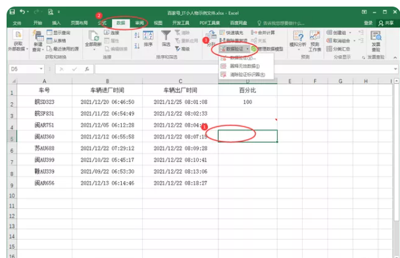This screenshot has height=258, width=400.
Task: Choose 圈释无效数据 menu item
Action: coord(246,66)
